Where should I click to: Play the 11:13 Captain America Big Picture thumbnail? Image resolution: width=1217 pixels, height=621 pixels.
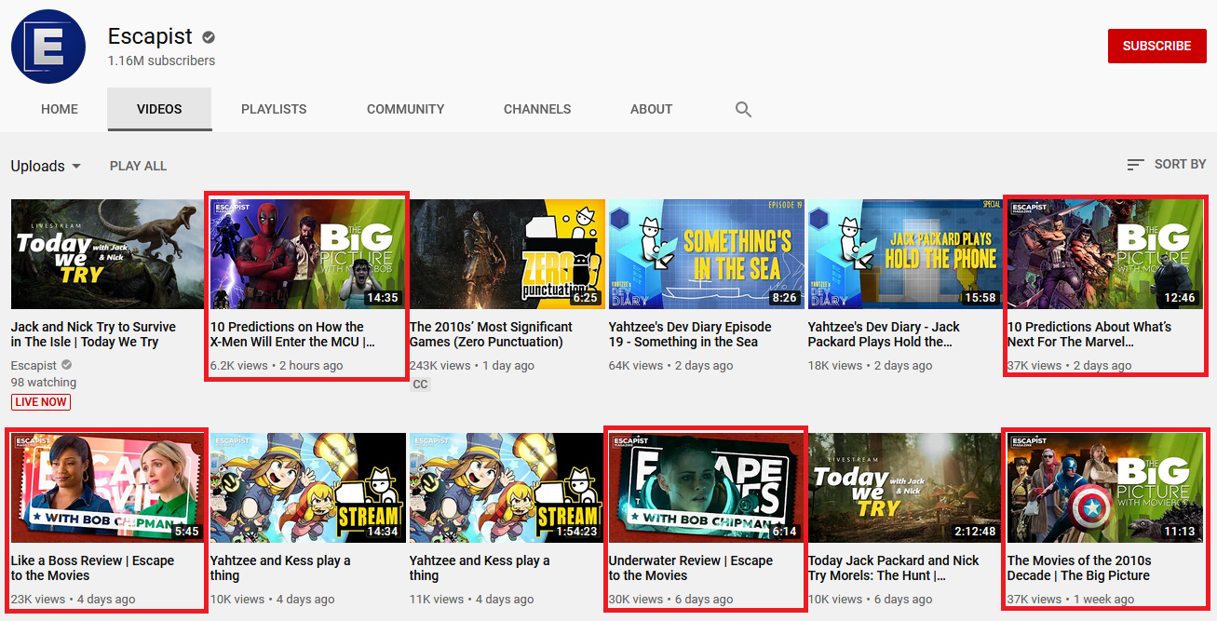(1103, 488)
